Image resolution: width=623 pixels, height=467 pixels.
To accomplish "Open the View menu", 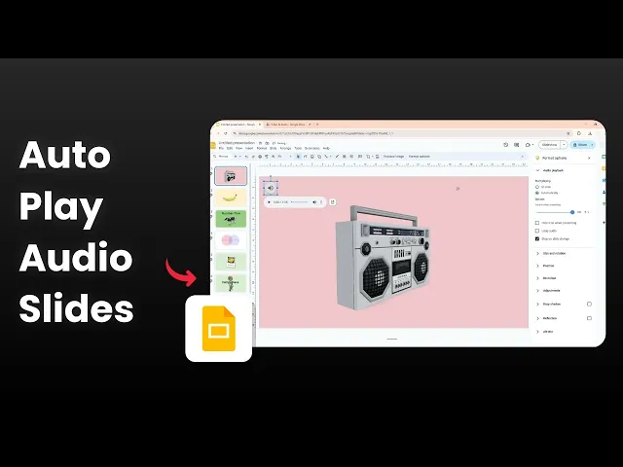I will coord(239,148).
